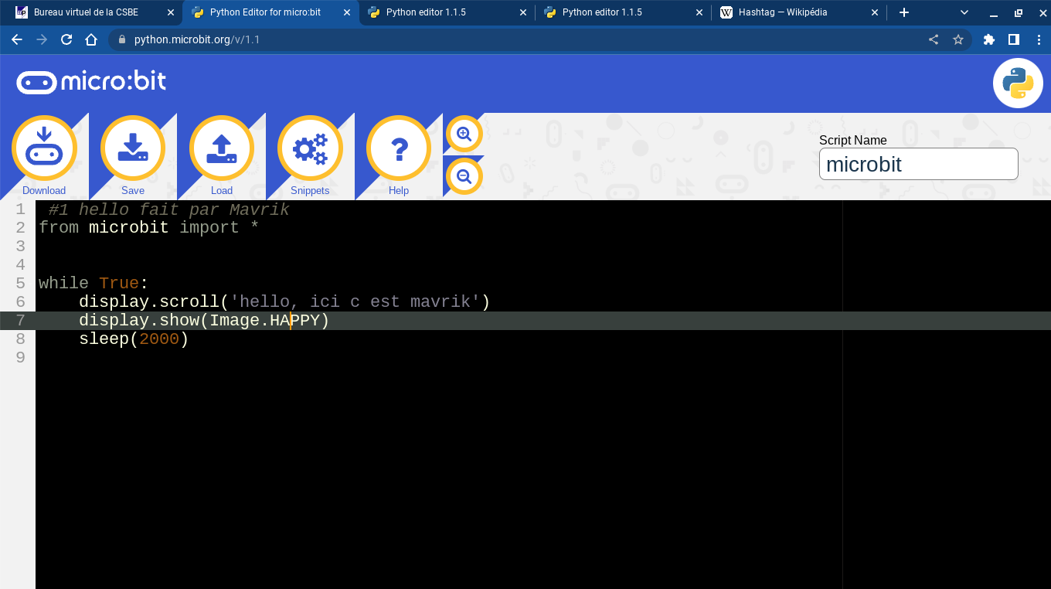
Task: Expand the tab search chevron
Action: pos(964,12)
